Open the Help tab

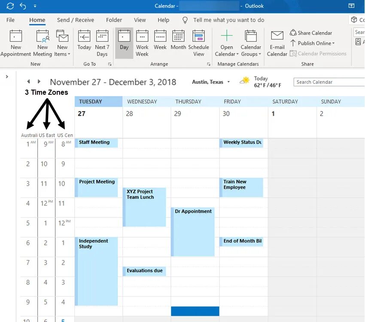[164, 20]
